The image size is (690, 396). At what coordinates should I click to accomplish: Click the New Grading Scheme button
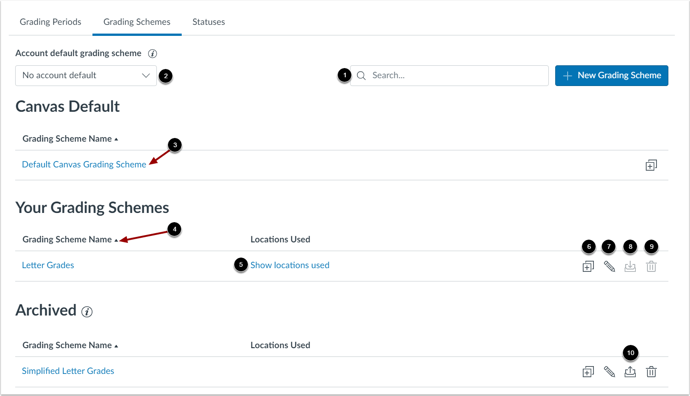tap(612, 75)
